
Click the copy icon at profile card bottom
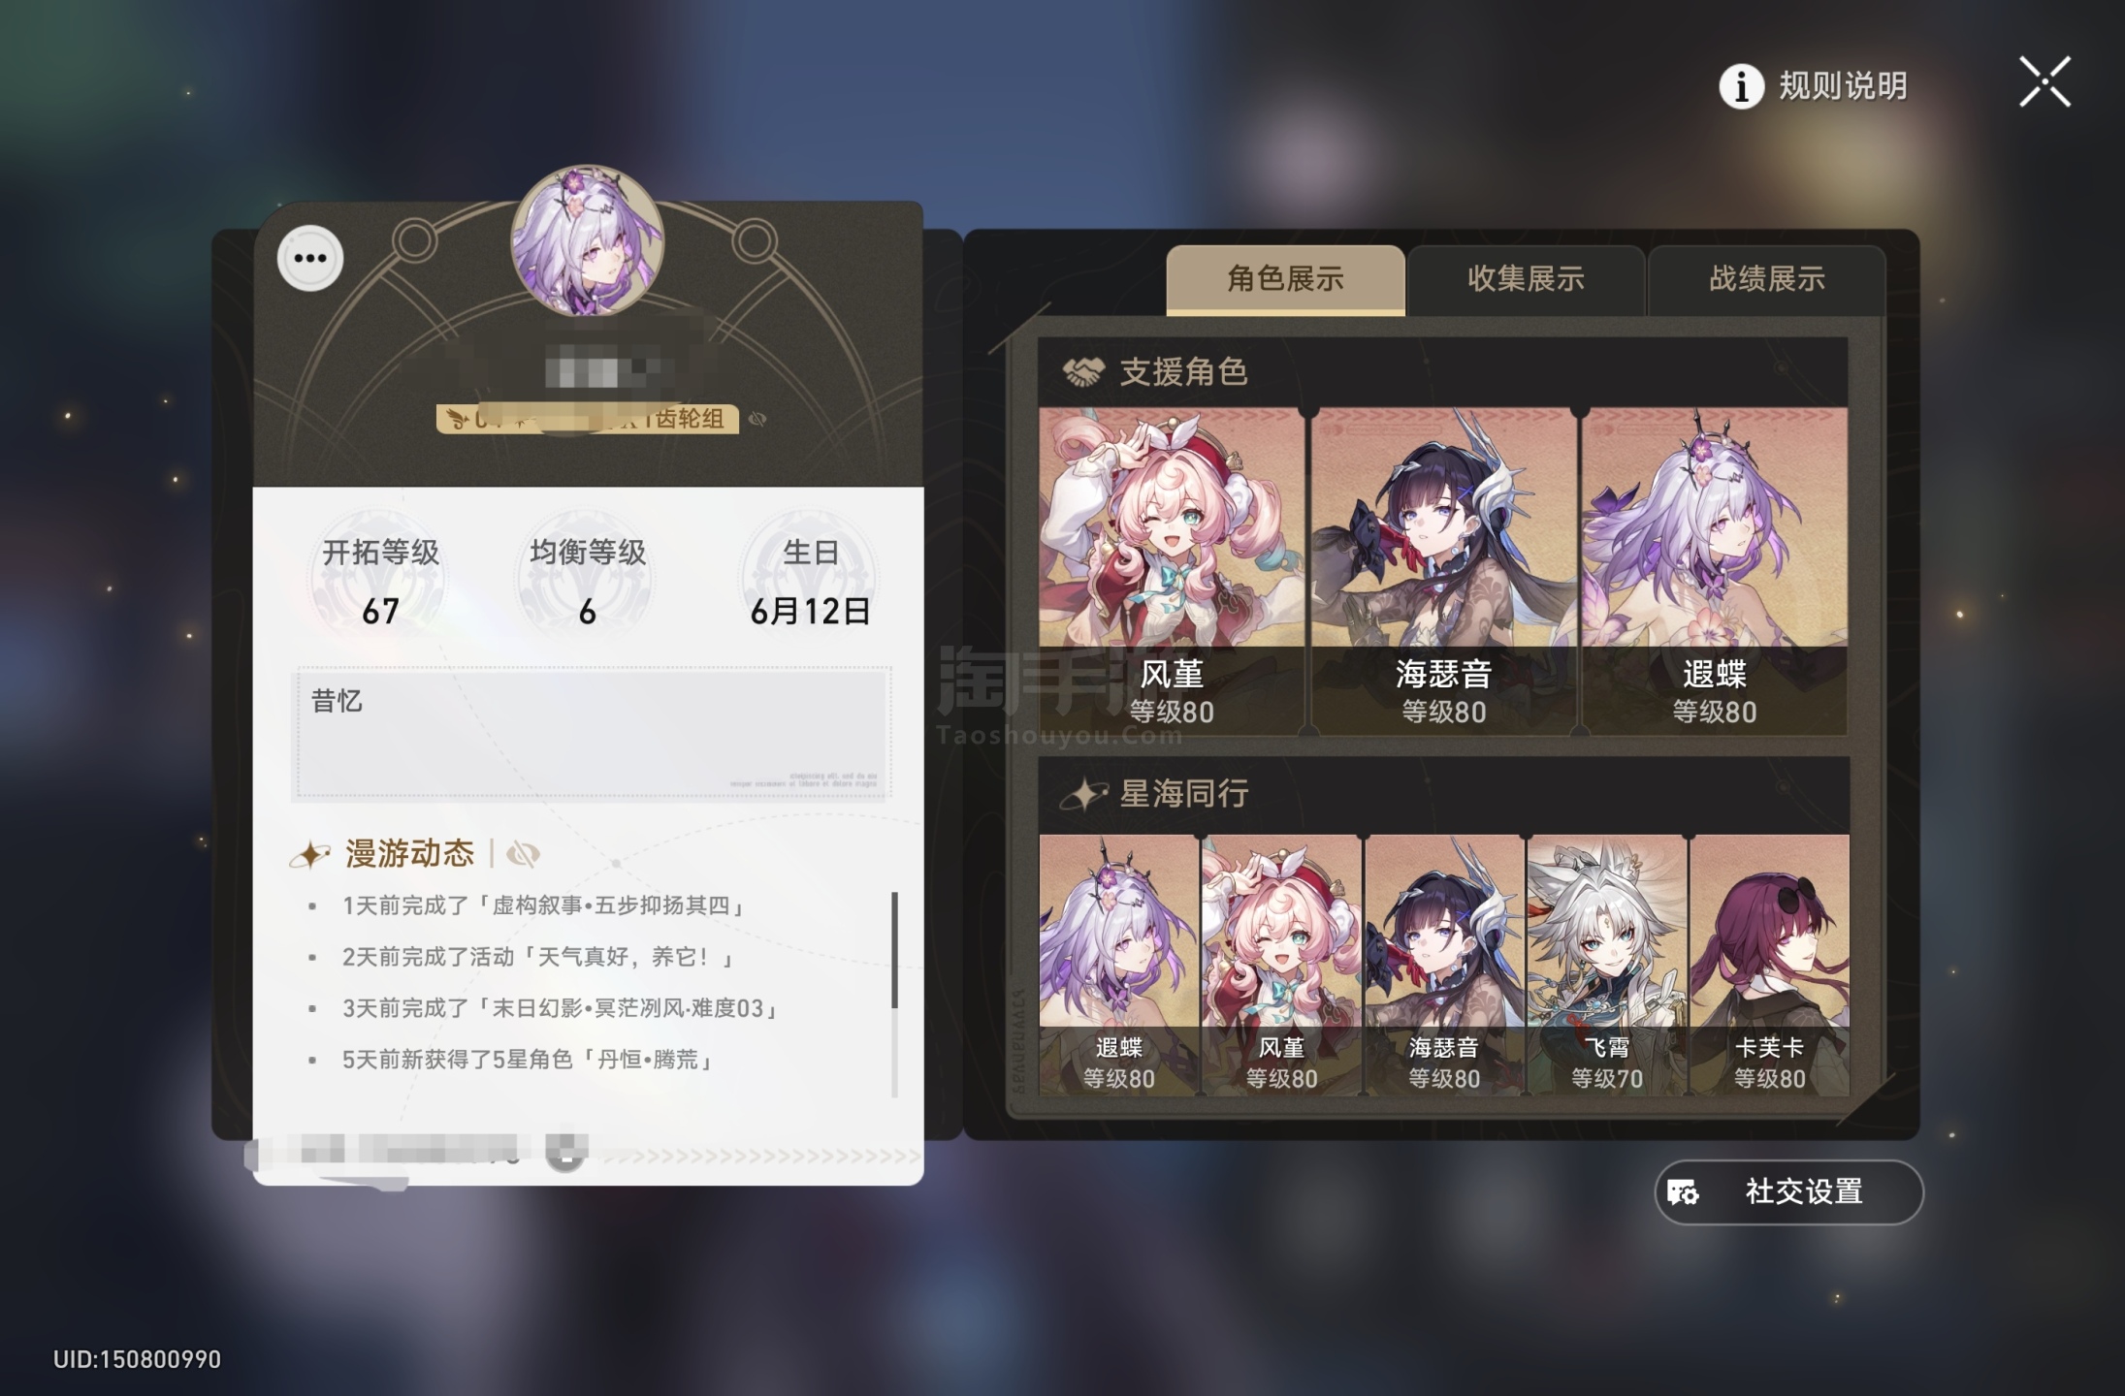coord(565,1151)
